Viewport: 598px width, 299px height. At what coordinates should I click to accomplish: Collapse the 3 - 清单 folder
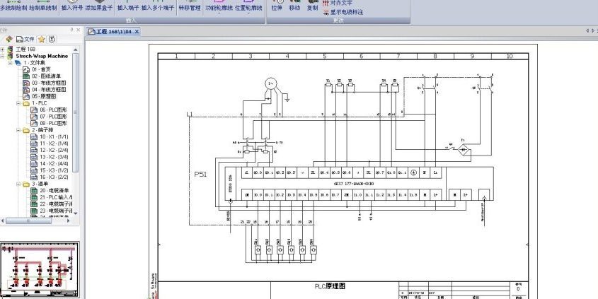click(x=18, y=184)
